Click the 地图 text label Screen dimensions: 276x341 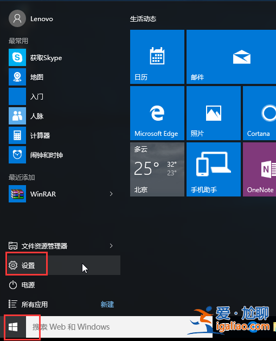pos(37,77)
